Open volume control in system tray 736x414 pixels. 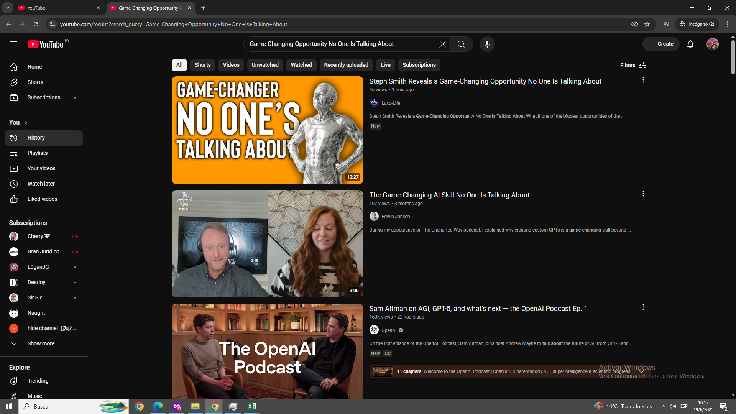[673, 406]
